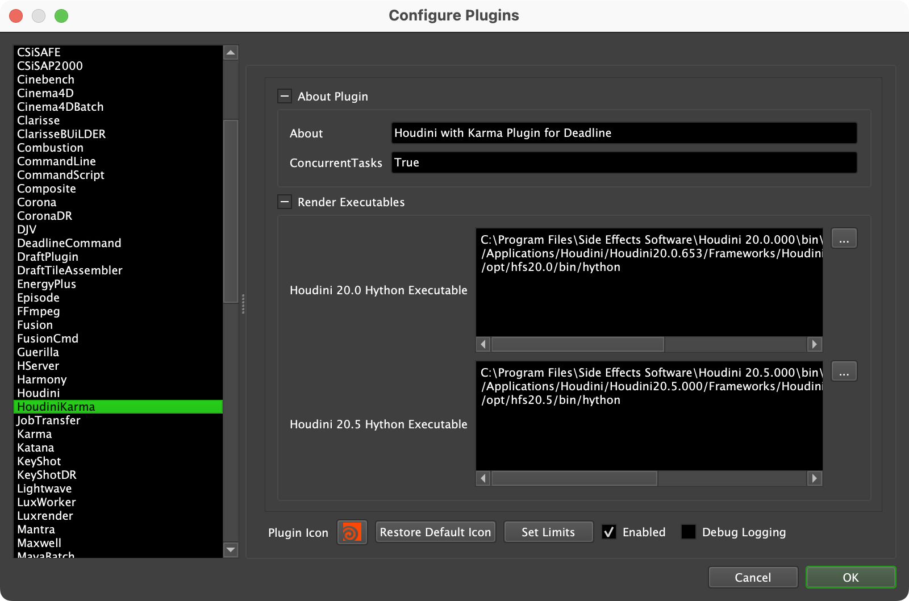Select JobTransfer plugin
The height and width of the screenshot is (601, 909).
tap(118, 420)
